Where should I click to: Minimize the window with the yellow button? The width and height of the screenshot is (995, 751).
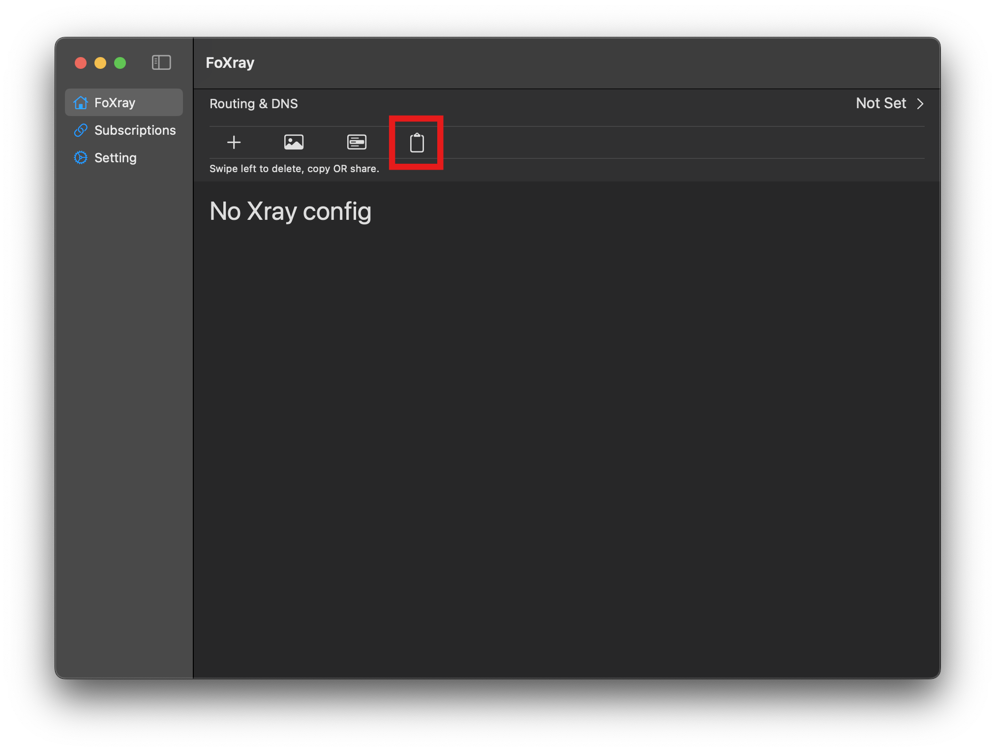(x=100, y=63)
